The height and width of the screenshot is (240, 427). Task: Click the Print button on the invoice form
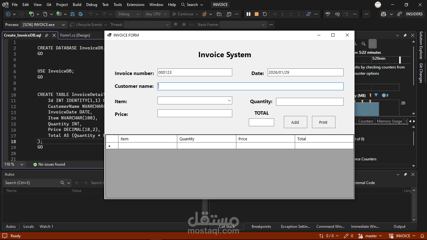pos(324,122)
